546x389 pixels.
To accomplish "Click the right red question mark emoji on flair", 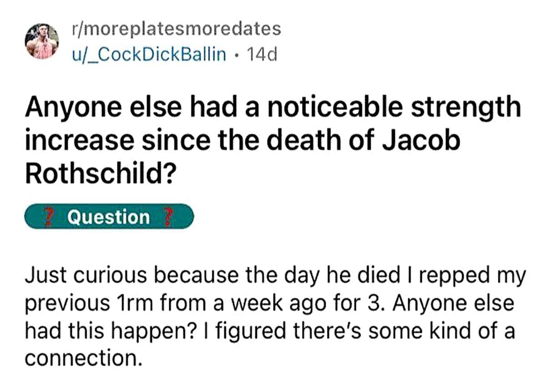I will point(168,217).
